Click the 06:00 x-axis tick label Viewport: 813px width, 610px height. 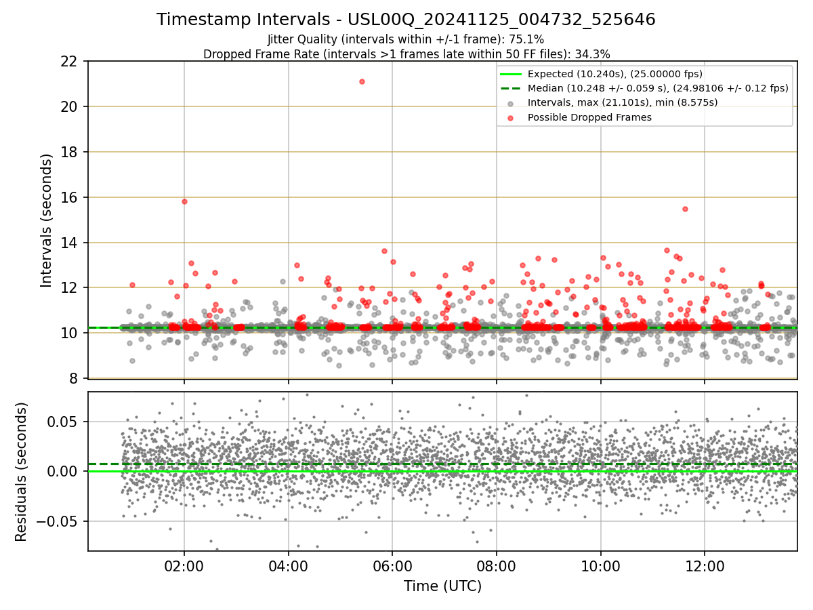click(392, 566)
